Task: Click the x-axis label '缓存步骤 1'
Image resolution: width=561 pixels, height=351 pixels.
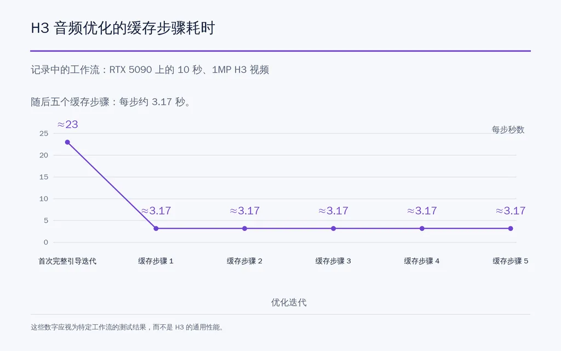Action: [x=156, y=261]
